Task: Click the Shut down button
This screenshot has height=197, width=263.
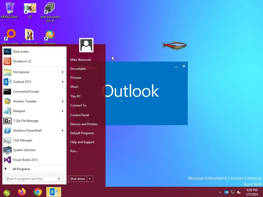Action: 78,179
